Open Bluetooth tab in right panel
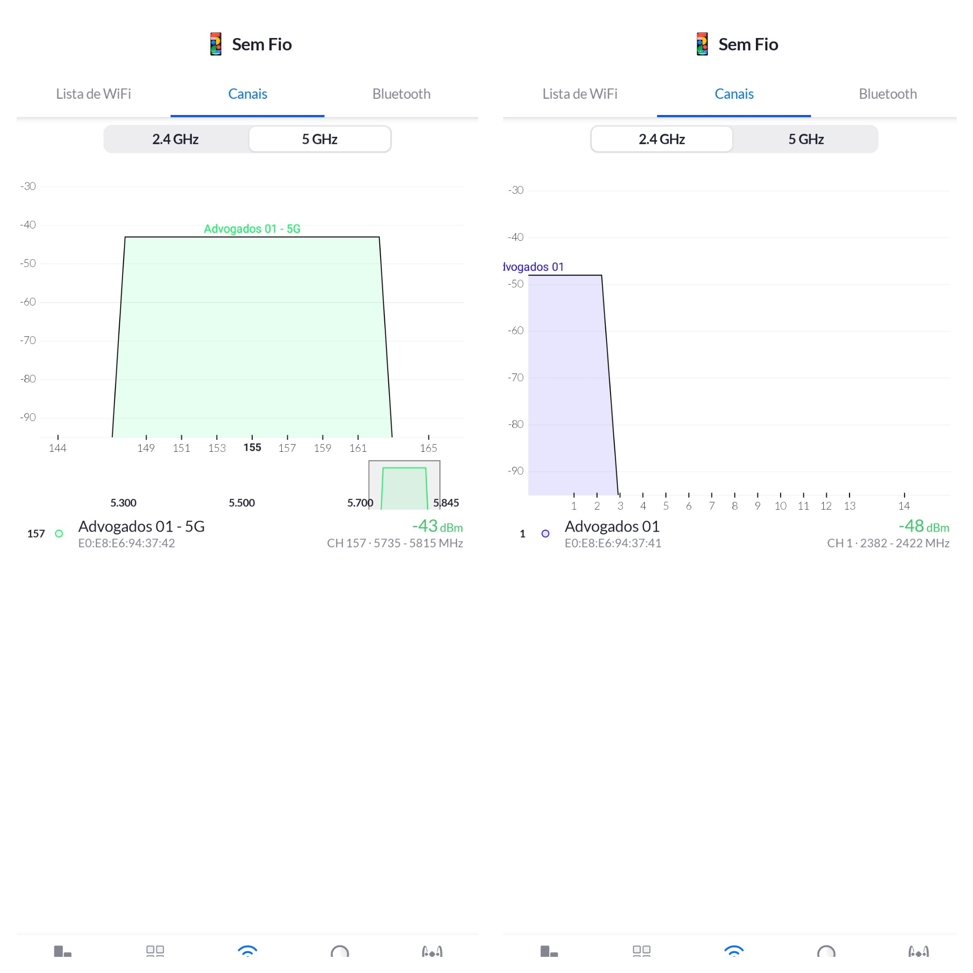 coord(887,94)
